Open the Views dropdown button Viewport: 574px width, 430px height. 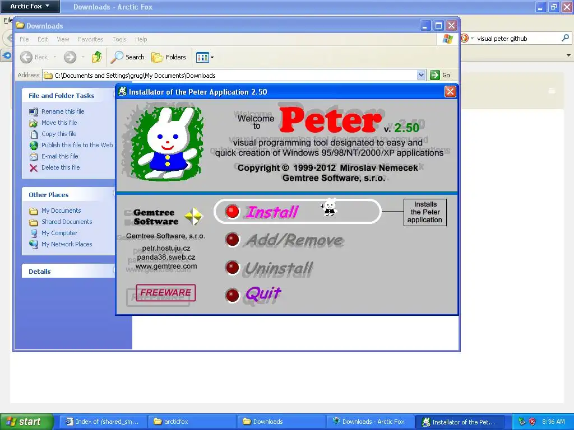205,57
